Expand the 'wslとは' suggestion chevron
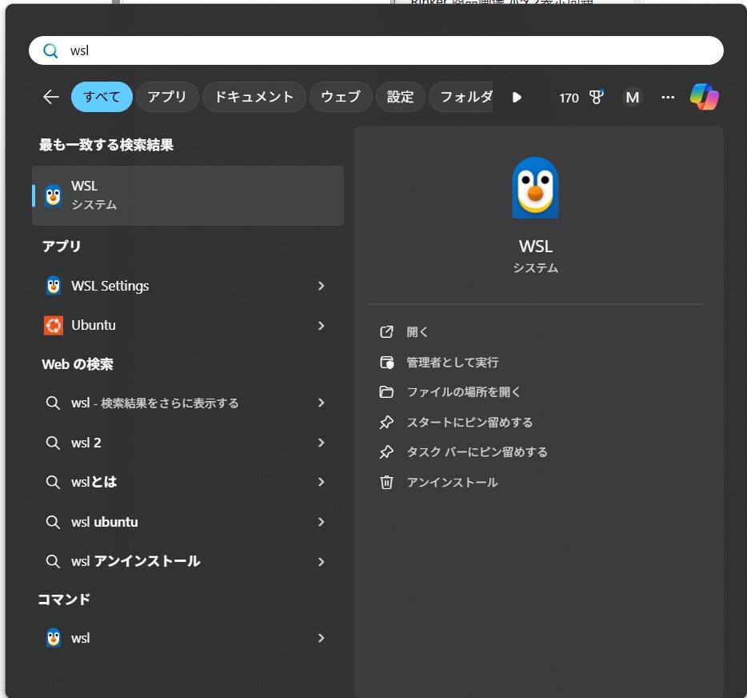Viewport: 747px width, 698px height. point(321,482)
